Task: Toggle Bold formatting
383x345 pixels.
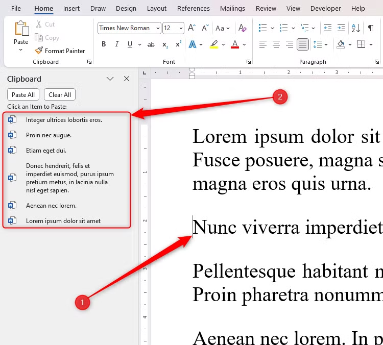Action: [104, 44]
